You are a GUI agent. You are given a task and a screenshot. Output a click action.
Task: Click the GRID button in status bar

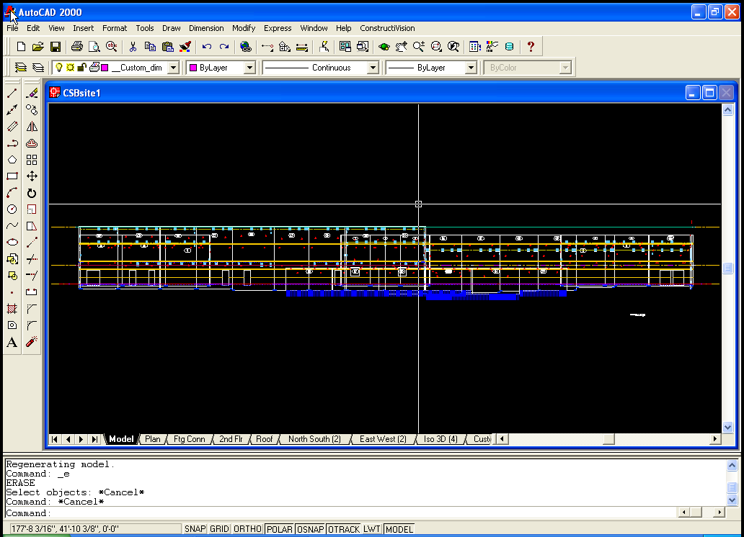click(219, 529)
